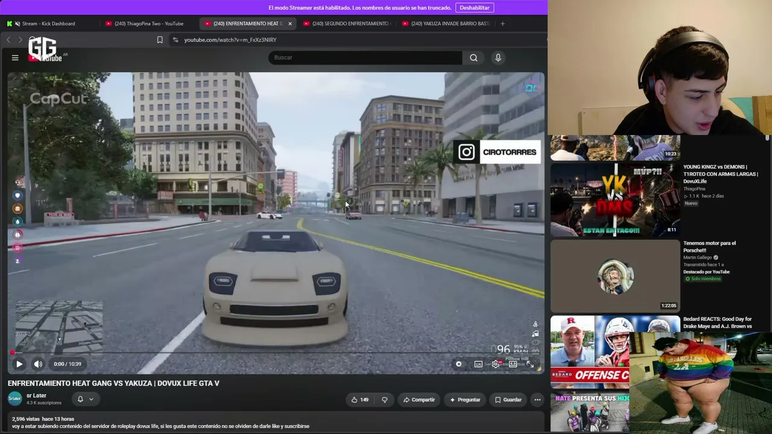This screenshot has height=434, width=772.
Task: Like the video with thumbs up
Action: 360,400
